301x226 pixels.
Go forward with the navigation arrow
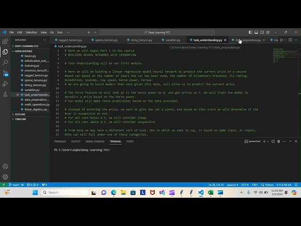[x=95, y=32]
